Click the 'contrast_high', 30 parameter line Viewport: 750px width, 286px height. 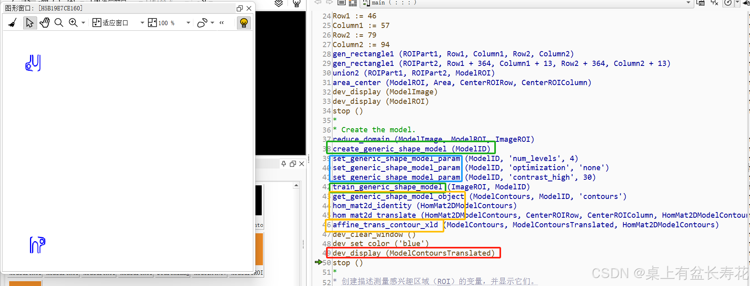[x=464, y=177]
